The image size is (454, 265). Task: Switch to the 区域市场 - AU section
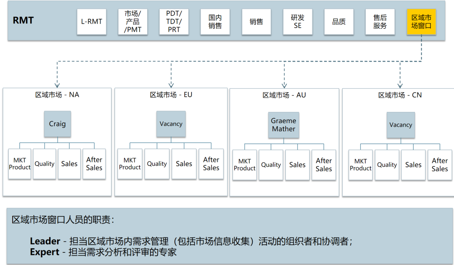click(x=284, y=95)
